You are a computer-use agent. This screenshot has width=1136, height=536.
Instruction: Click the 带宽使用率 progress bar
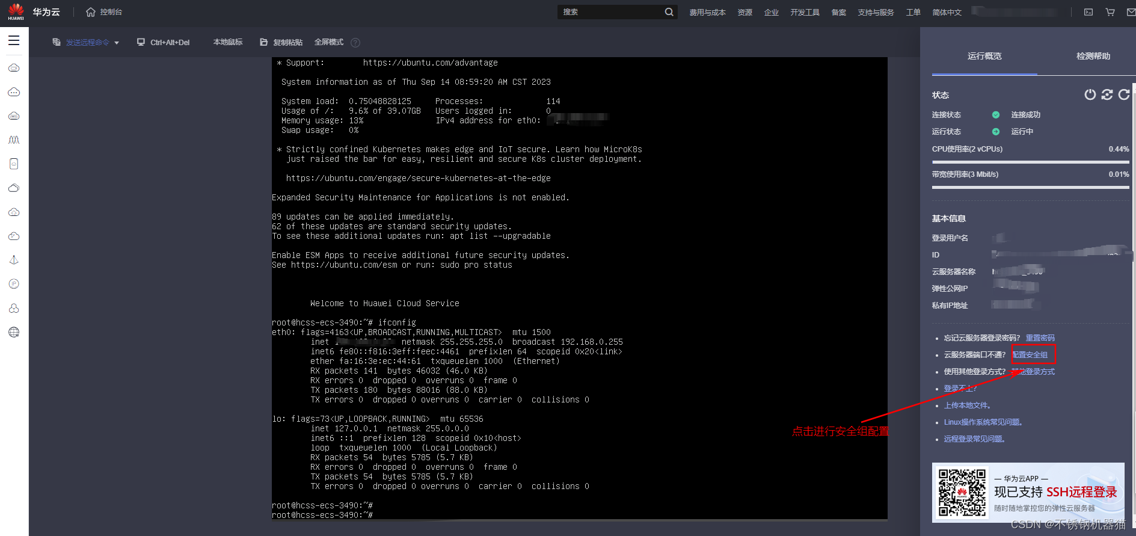tap(1031, 187)
